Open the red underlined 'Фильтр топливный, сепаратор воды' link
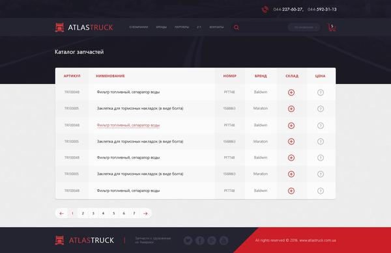Viewport: 391px width, 253px height. tap(128, 125)
